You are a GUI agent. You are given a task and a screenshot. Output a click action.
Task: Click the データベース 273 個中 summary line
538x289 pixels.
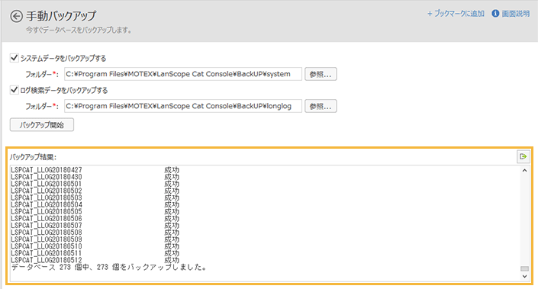point(109,267)
